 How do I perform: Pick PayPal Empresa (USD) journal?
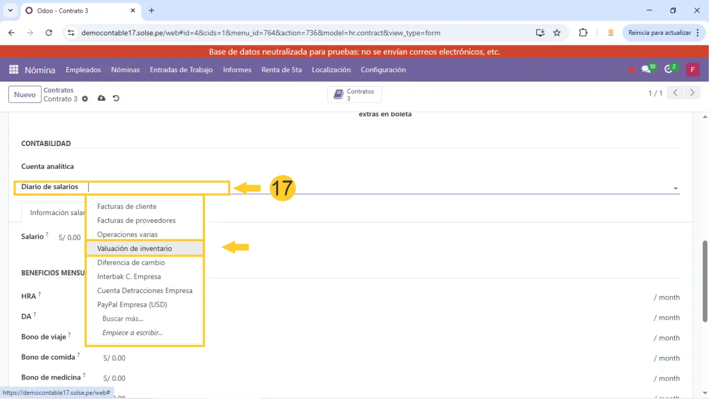(x=132, y=305)
